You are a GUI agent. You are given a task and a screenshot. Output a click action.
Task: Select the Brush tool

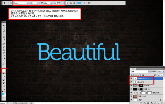pos(4,46)
